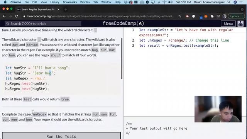Click the Update Chrome button

pos(237,16)
